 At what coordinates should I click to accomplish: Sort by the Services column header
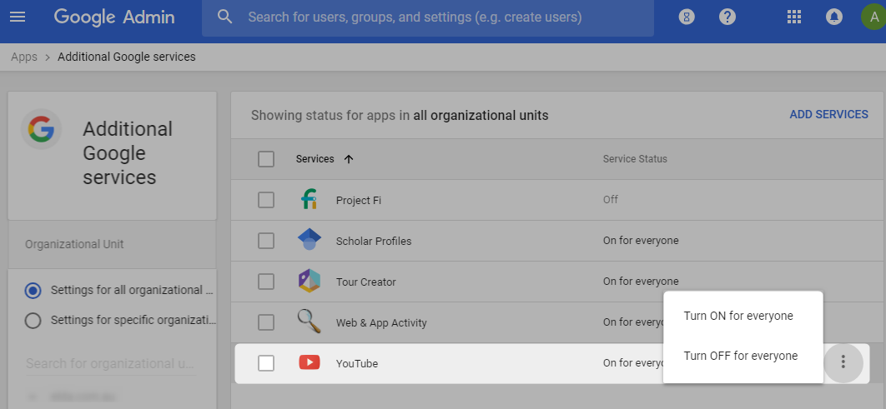tap(315, 159)
